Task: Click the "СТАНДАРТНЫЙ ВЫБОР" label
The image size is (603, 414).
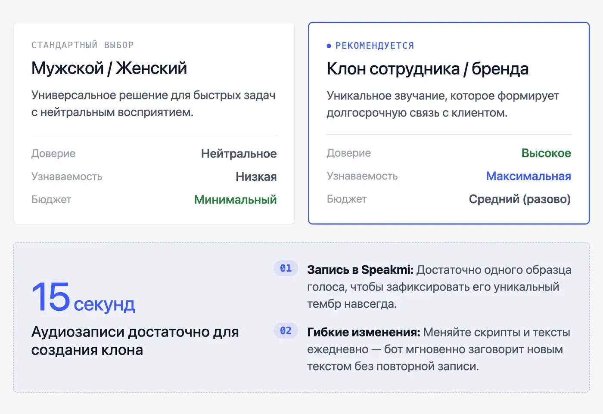Action: tap(83, 45)
